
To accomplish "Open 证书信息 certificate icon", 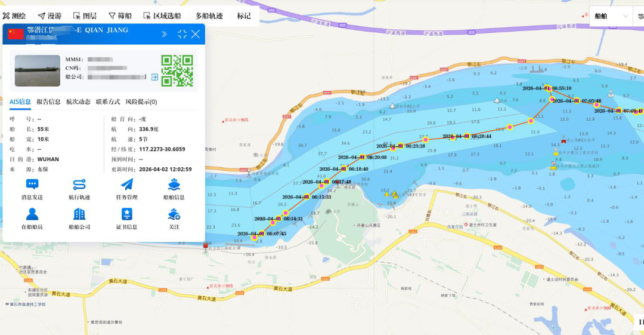I will pos(126,214).
